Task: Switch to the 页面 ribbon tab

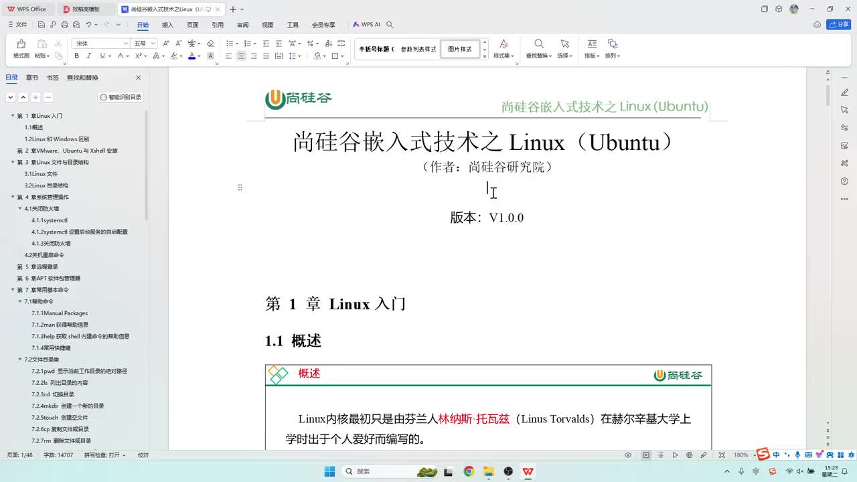Action: click(x=193, y=25)
